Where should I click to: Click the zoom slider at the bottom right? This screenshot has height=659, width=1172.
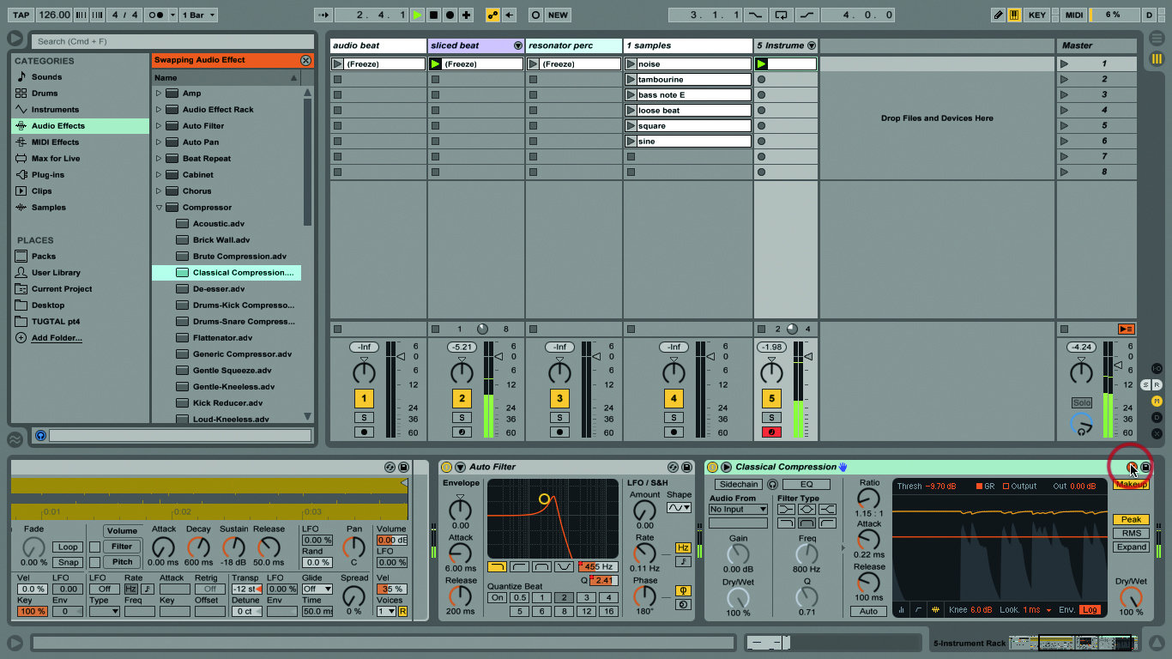tap(766, 641)
